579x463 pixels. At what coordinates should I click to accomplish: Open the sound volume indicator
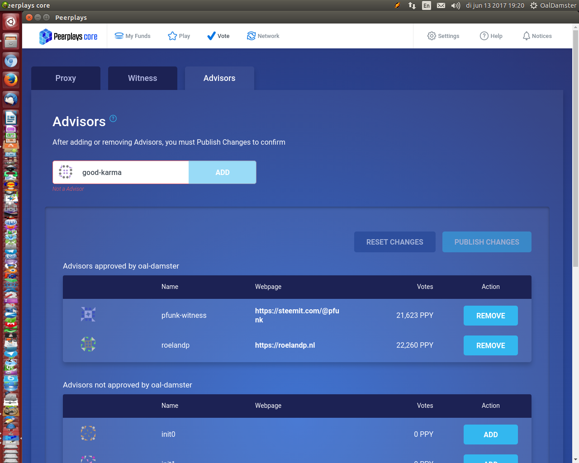pyautogui.click(x=456, y=5)
